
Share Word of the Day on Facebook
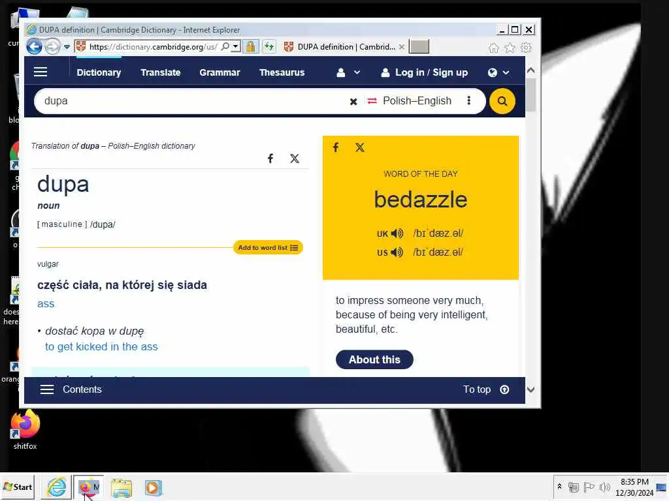point(336,147)
